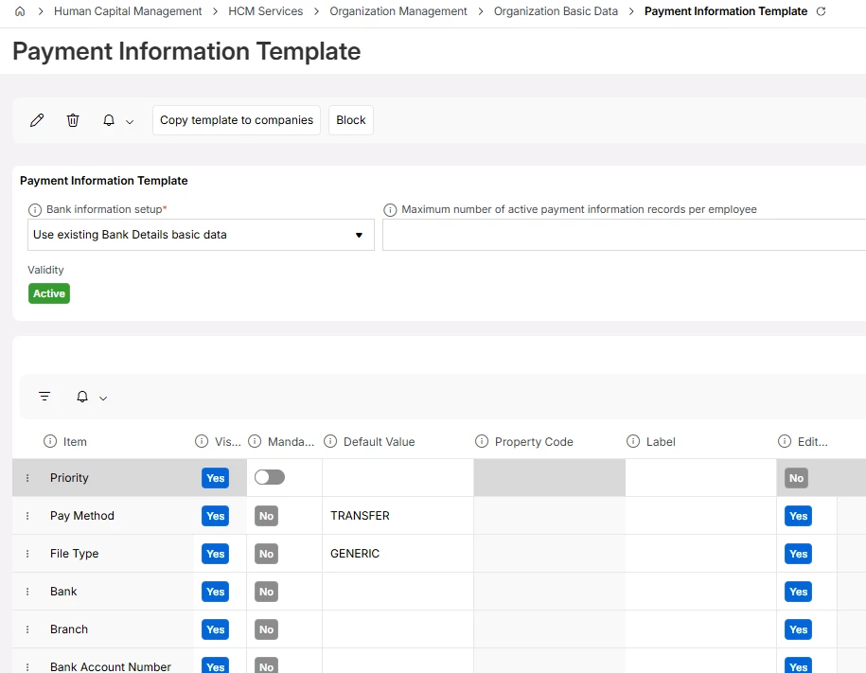This screenshot has width=866, height=673.
Task: Toggle Visible Yes for Pay Method row
Action: click(215, 516)
